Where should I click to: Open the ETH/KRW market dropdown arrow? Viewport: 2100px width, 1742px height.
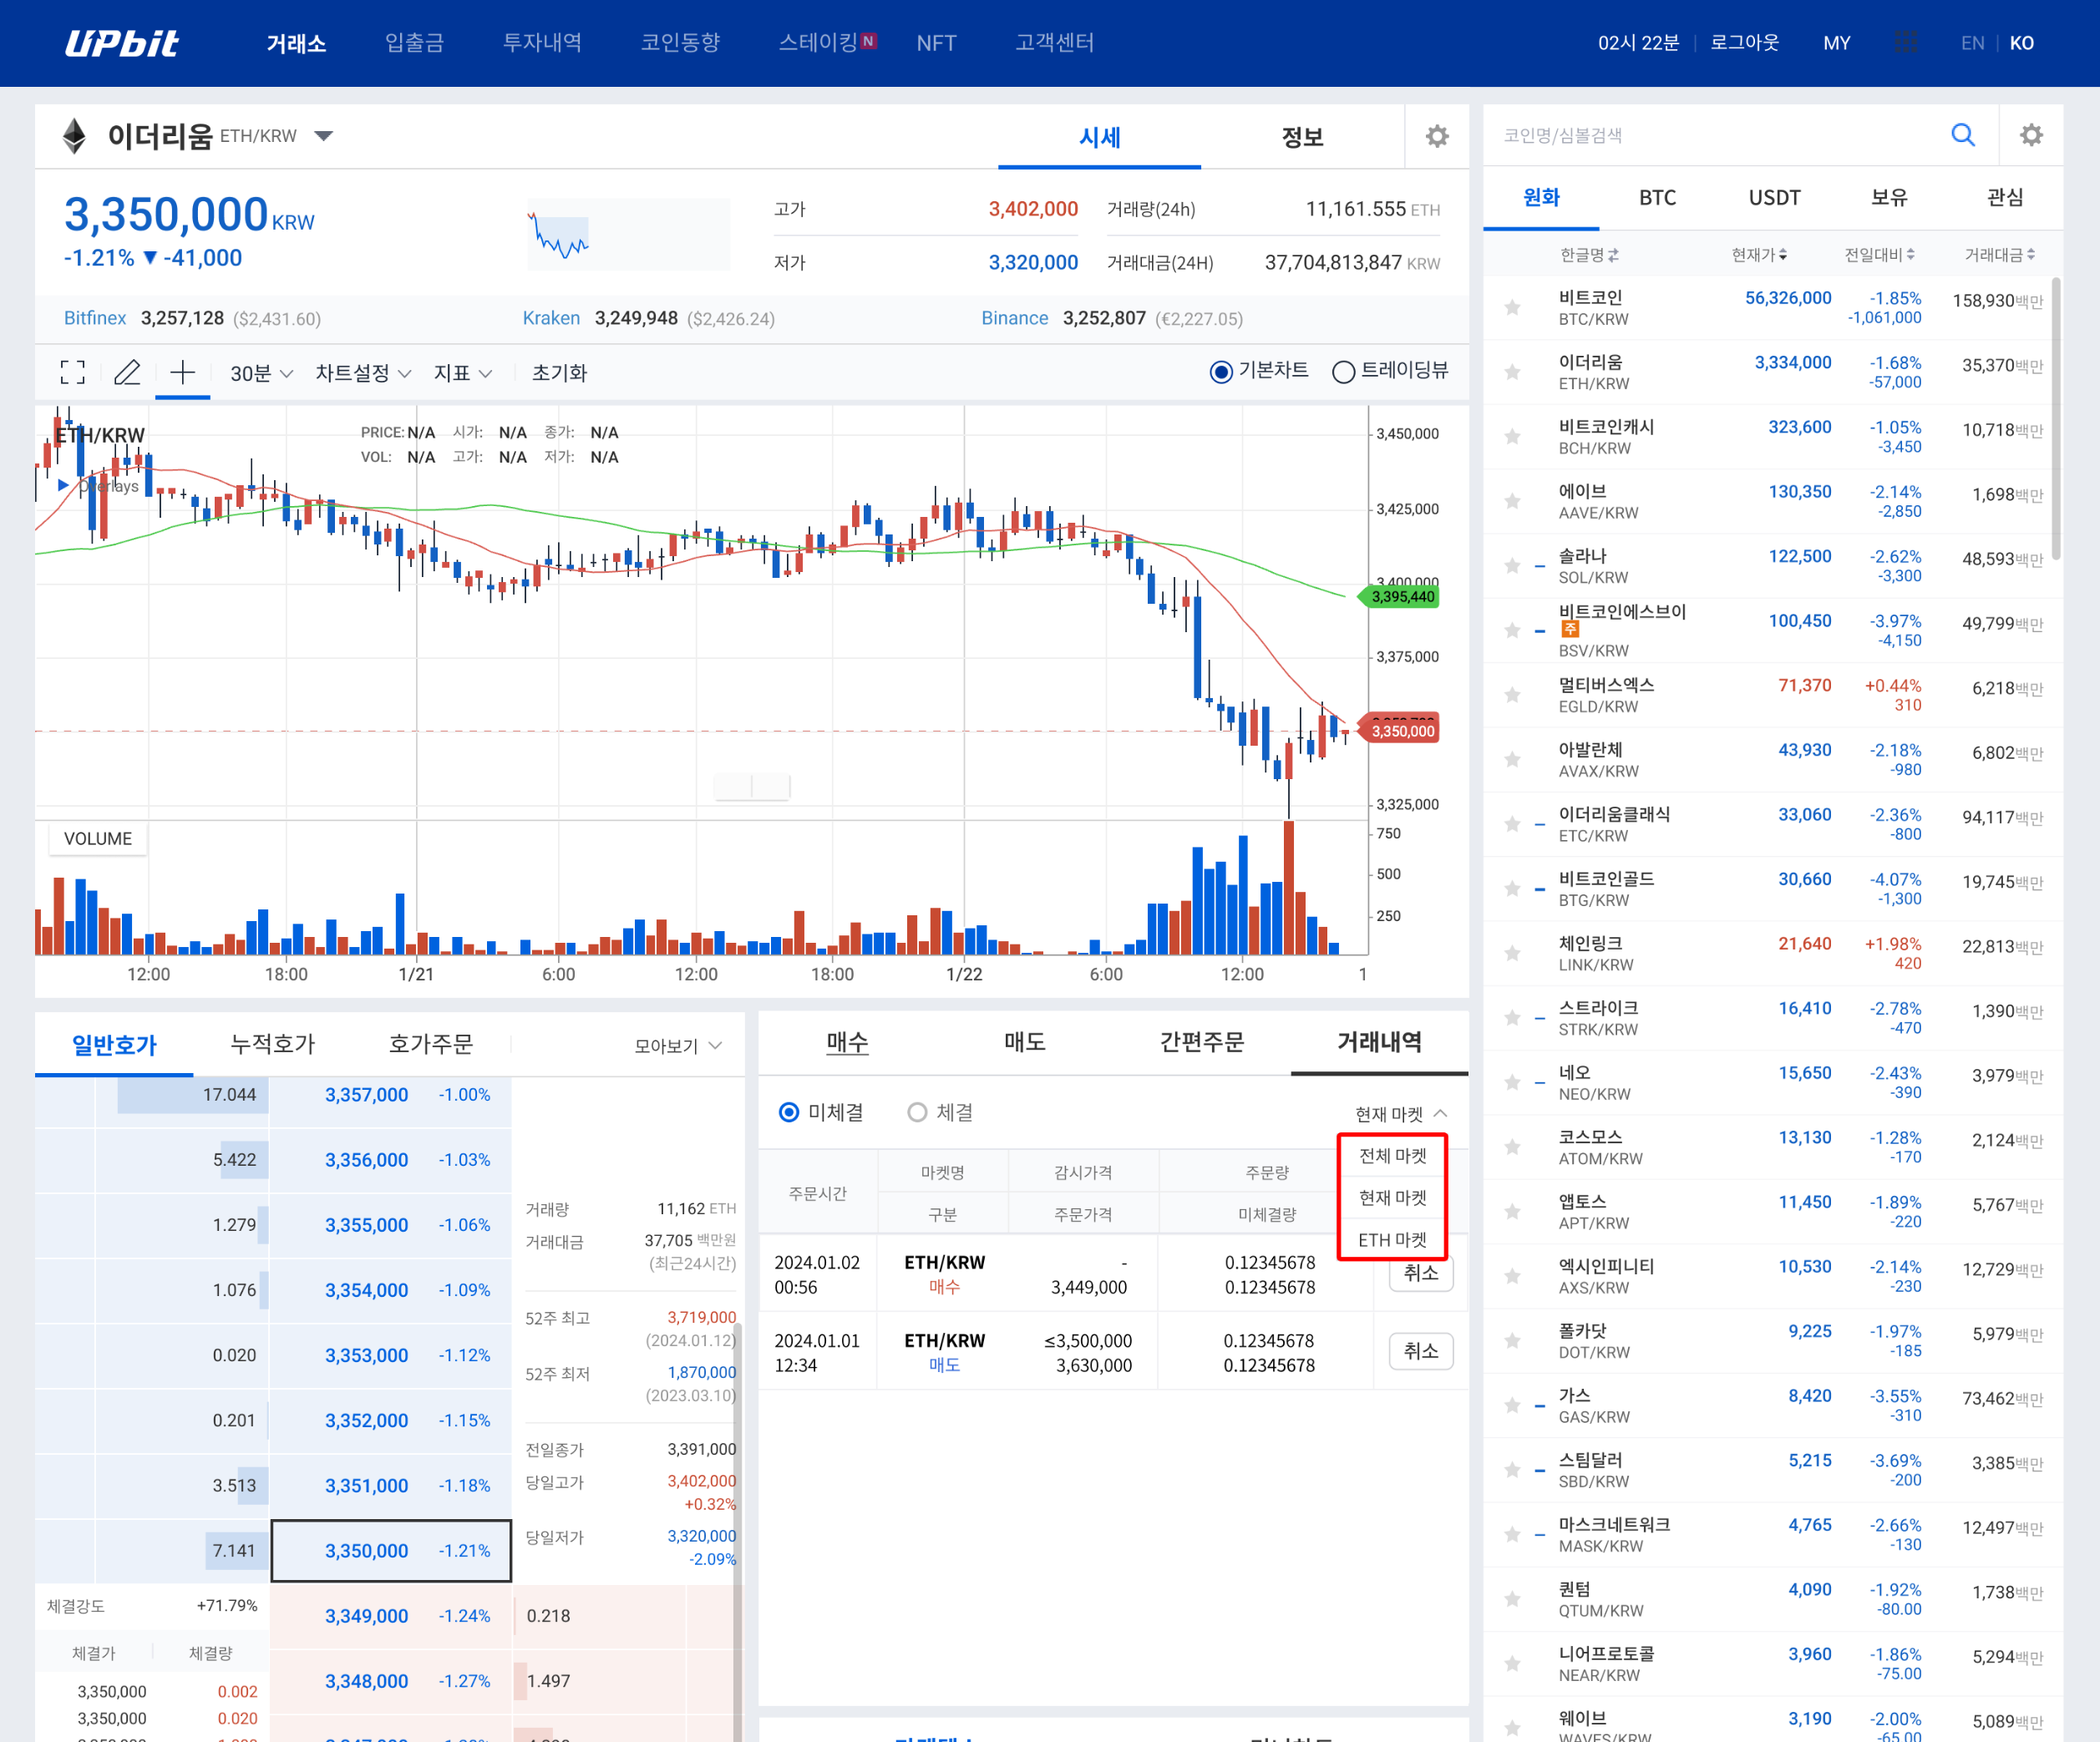coord(323,136)
